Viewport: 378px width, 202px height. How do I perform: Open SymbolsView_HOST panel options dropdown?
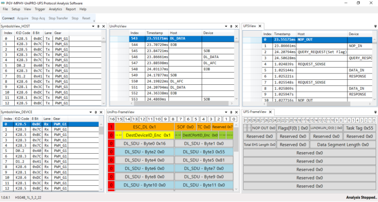93,26
